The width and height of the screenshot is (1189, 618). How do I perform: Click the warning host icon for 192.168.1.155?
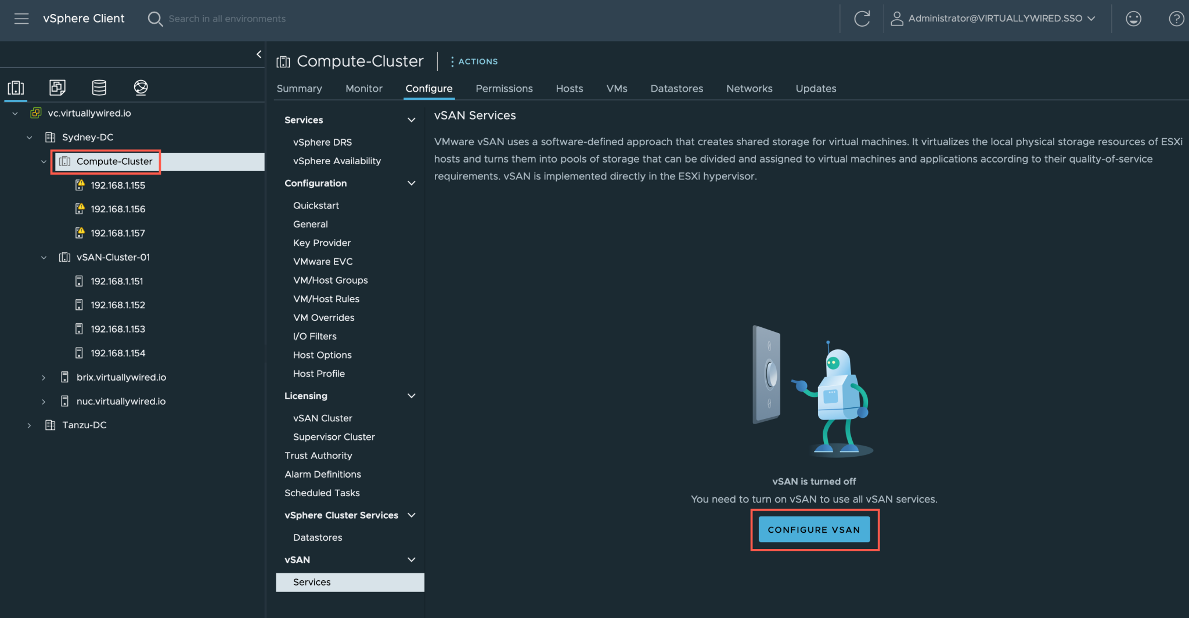[80, 185]
